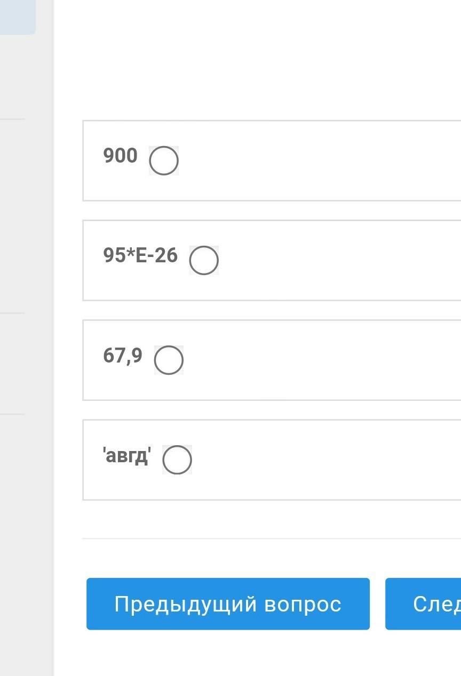This screenshot has height=676, width=461.
Task: Click the light blue sidebar block
Action: click(x=17, y=16)
